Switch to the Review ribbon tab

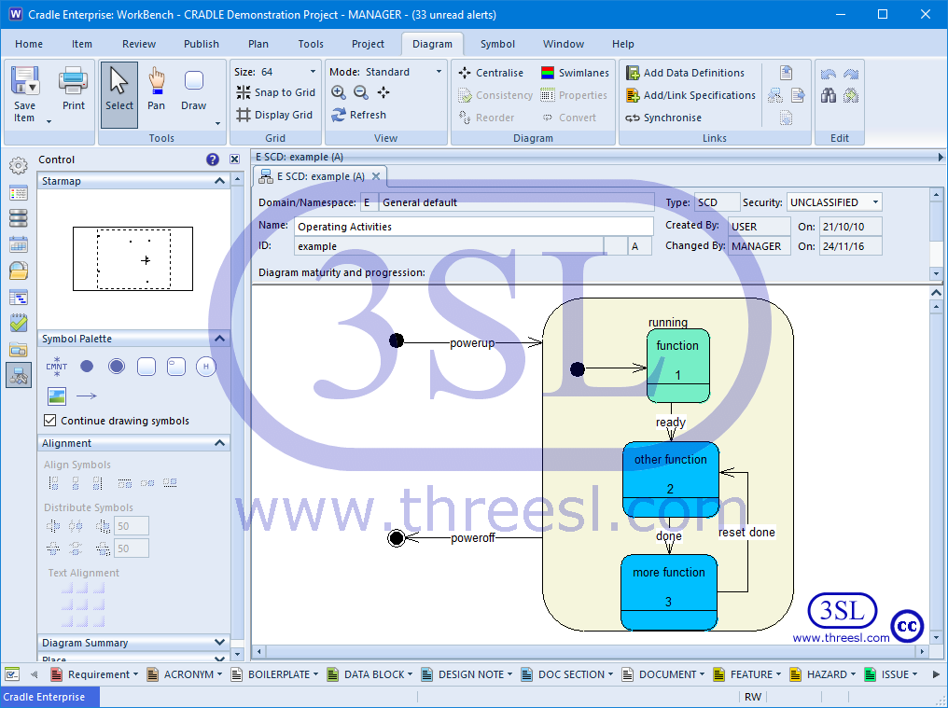(x=139, y=44)
